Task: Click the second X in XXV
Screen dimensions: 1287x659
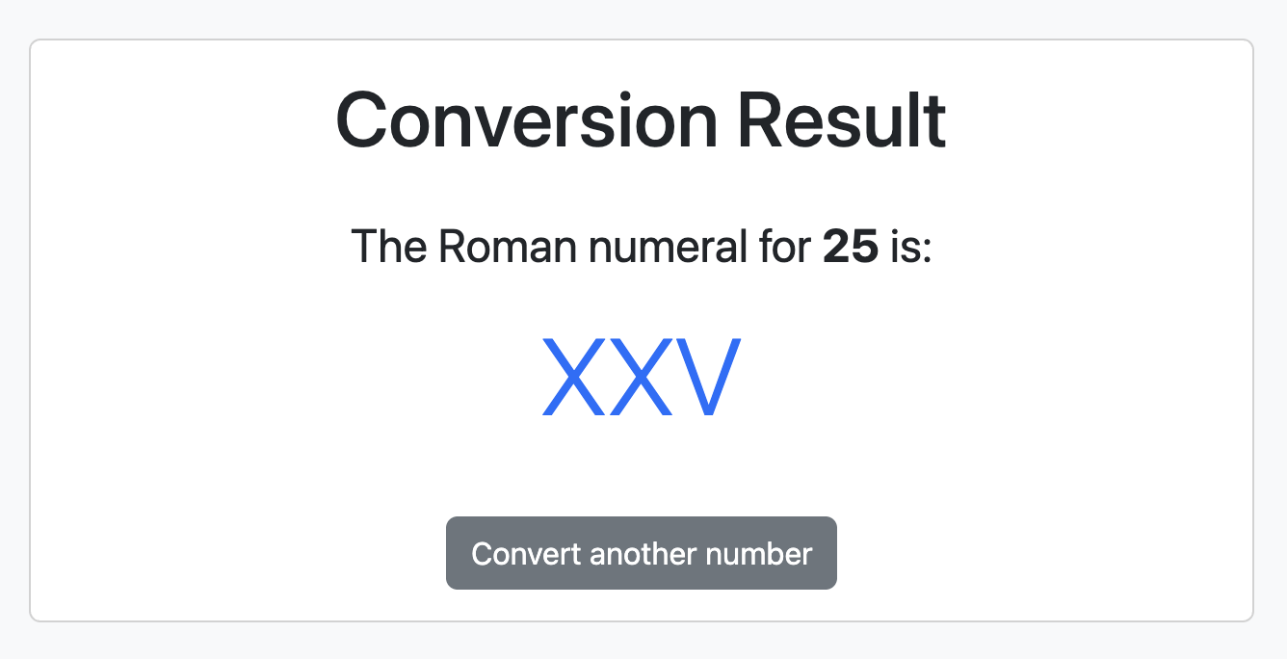Action: pyautogui.click(x=642, y=377)
